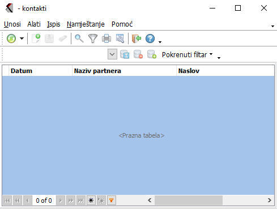Expand the filter combo box chevron
Image resolution: width=277 pixels, height=209 pixels.
point(112,54)
